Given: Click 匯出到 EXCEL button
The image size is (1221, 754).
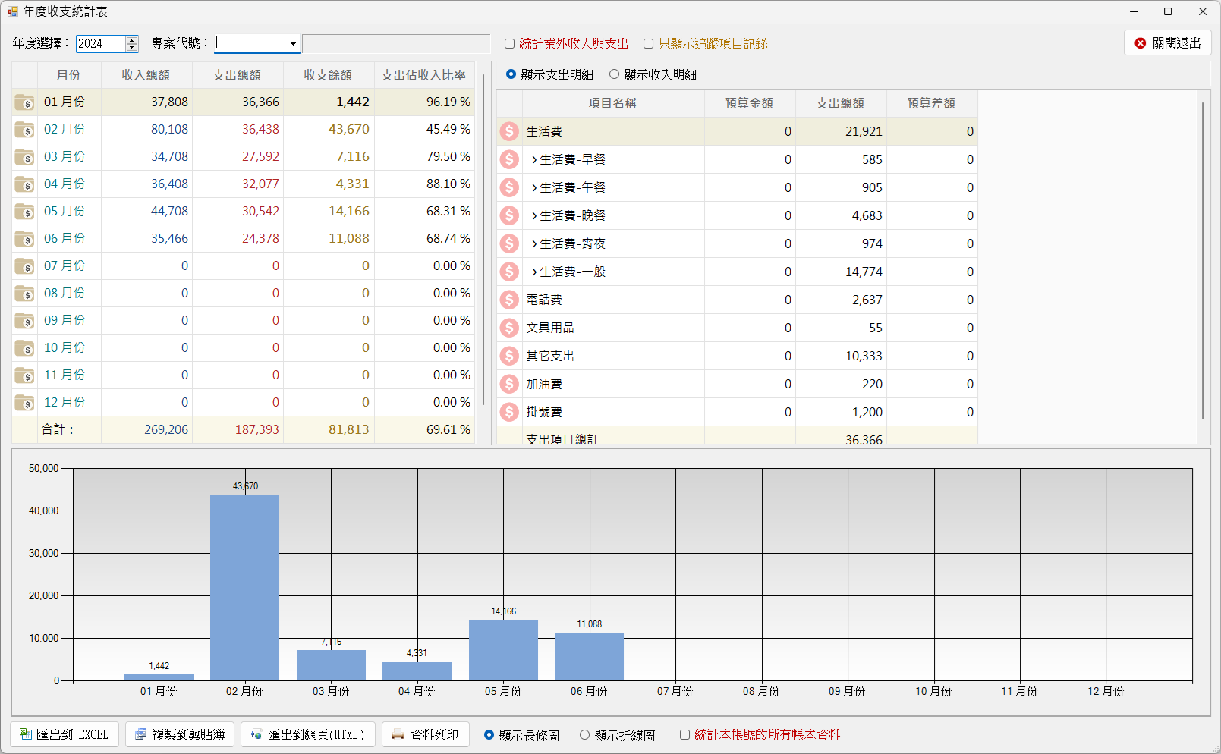Looking at the screenshot, I should tap(65, 734).
